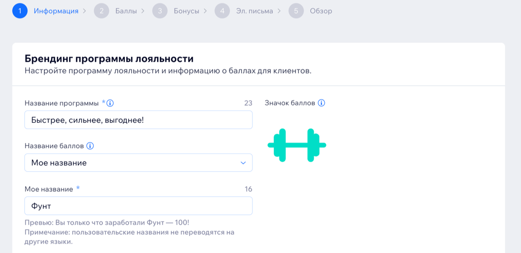Click the Значок баллов label

[290, 103]
